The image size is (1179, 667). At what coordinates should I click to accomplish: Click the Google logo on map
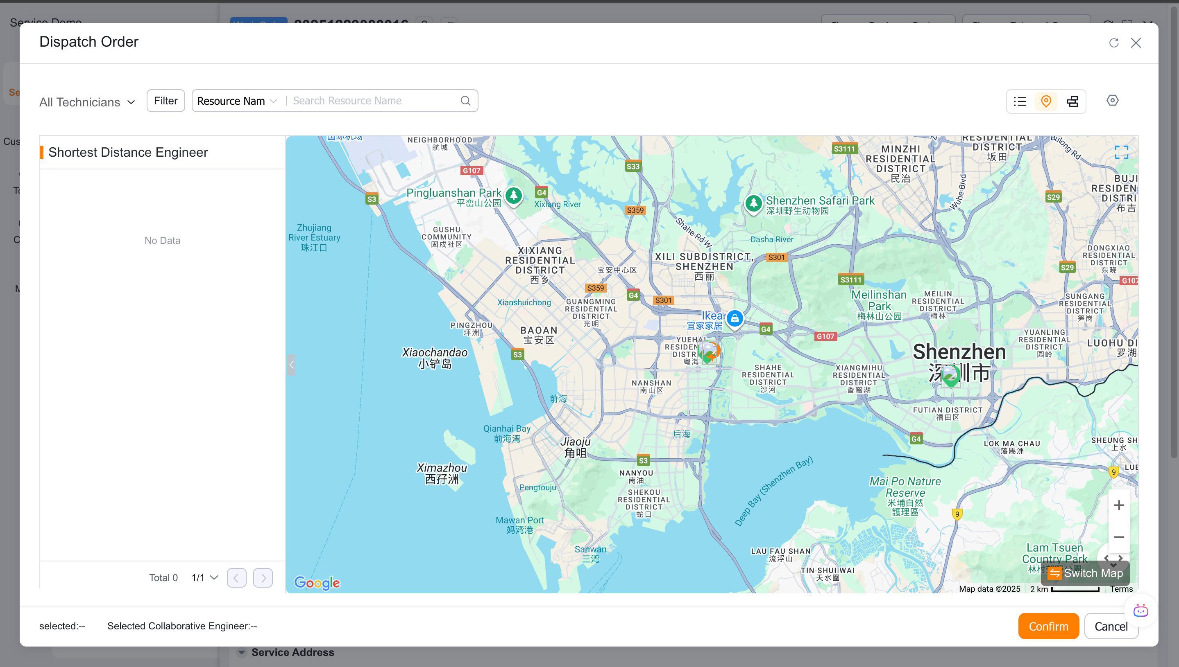[x=317, y=583]
